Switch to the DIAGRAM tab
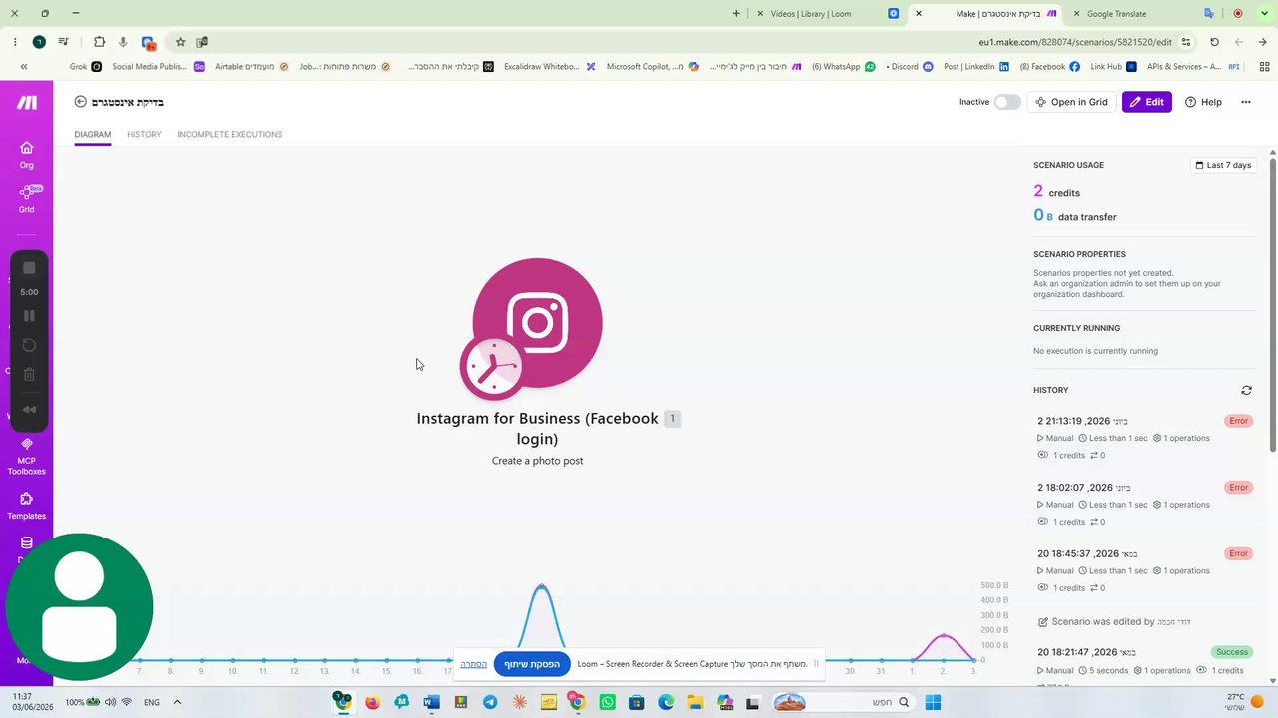This screenshot has width=1278, height=718. 92,134
